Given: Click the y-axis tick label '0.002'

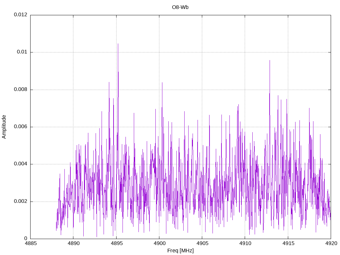Looking at the screenshot, I should [x=21, y=201].
